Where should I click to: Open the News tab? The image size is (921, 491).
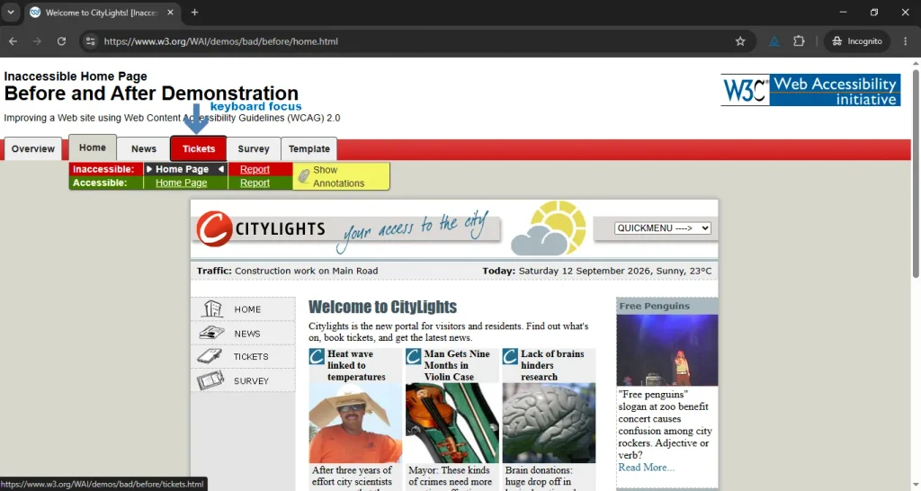(143, 148)
